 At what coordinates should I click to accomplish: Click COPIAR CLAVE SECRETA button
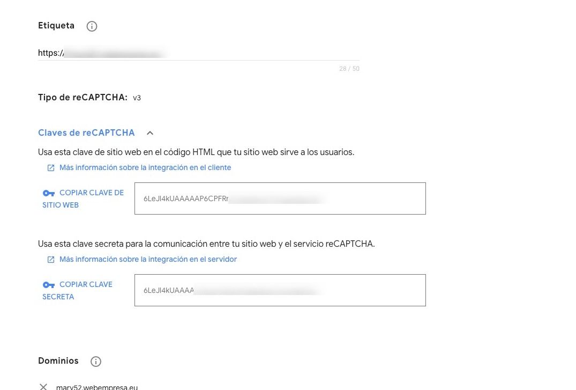click(x=78, y=290)
